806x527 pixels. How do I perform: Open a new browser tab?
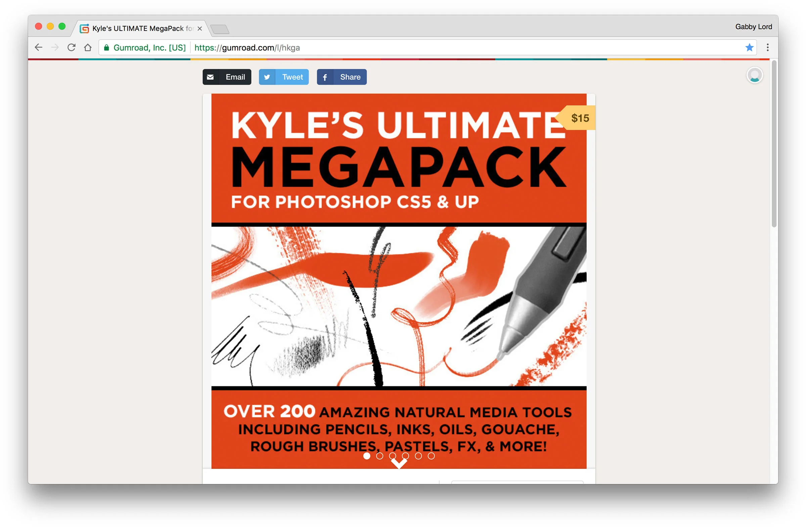tap(220, 29)
